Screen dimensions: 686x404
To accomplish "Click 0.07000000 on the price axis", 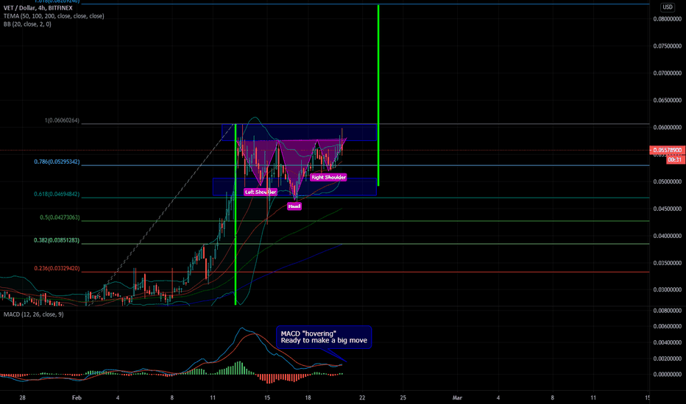I will [667, 73].
